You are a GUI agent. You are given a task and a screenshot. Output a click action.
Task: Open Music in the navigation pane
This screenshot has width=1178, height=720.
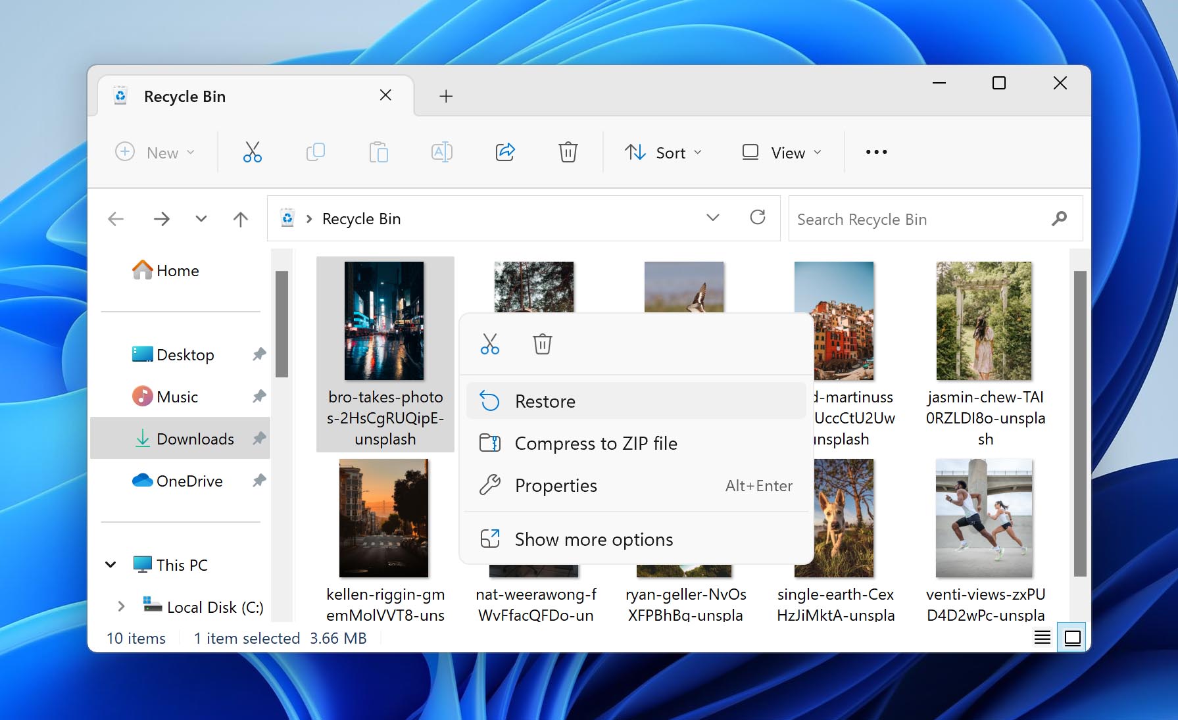pyautogui.click(x=165, y=396)
